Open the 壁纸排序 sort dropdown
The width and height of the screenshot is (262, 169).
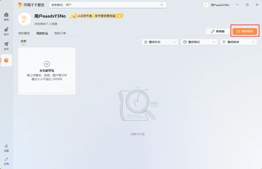tap(239, 42)
